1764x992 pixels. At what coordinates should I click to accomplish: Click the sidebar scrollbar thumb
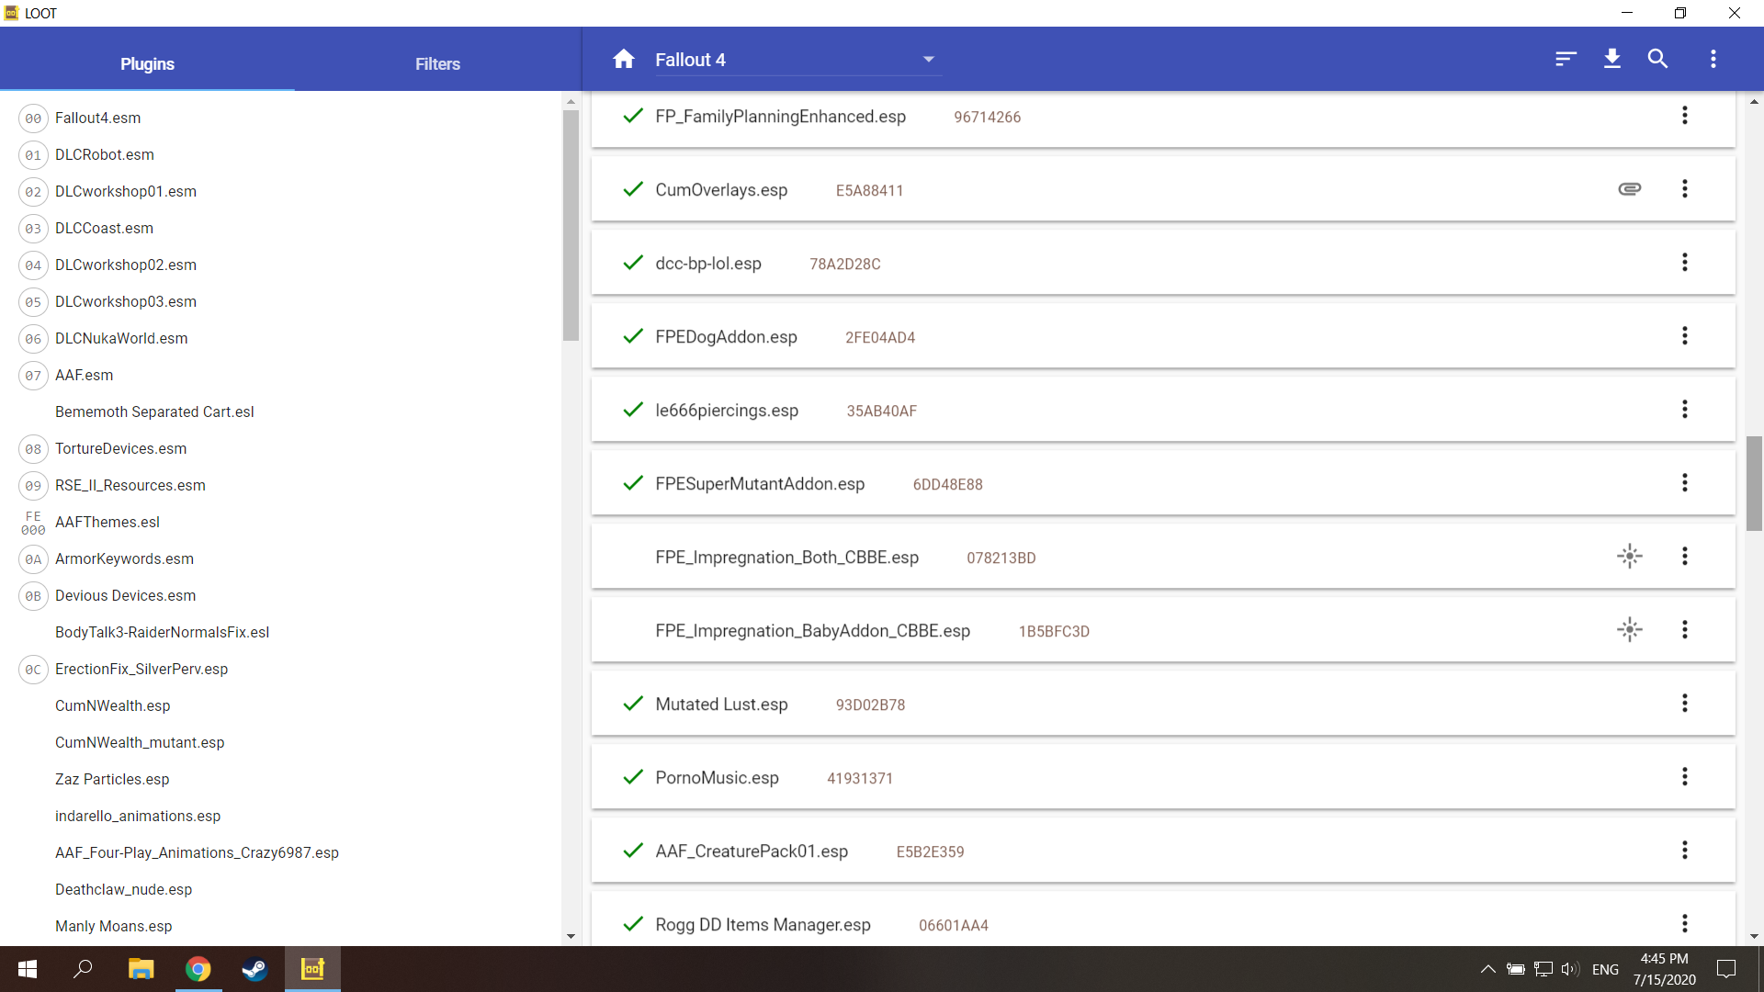click(x=571, y=225)
